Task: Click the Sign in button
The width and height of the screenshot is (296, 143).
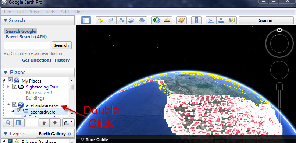Action: tap(265, 20)
